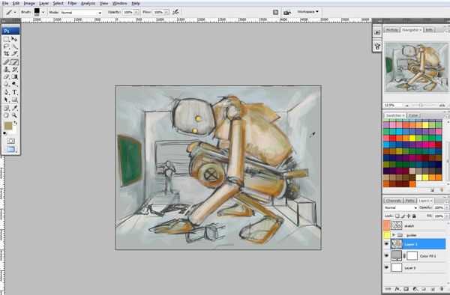Add a layer style (fx) button

click(x=397, y=289)
